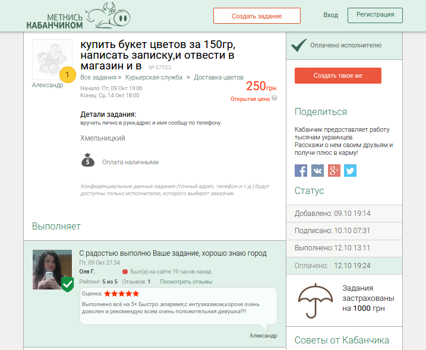This screenshot has height=350, width=426.
Task: Click task number № 67553
Action: tap(160, 67)
